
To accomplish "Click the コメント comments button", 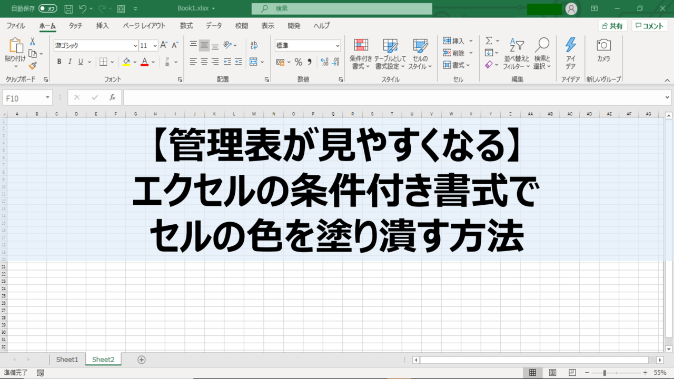I will [x=650, y=26].
